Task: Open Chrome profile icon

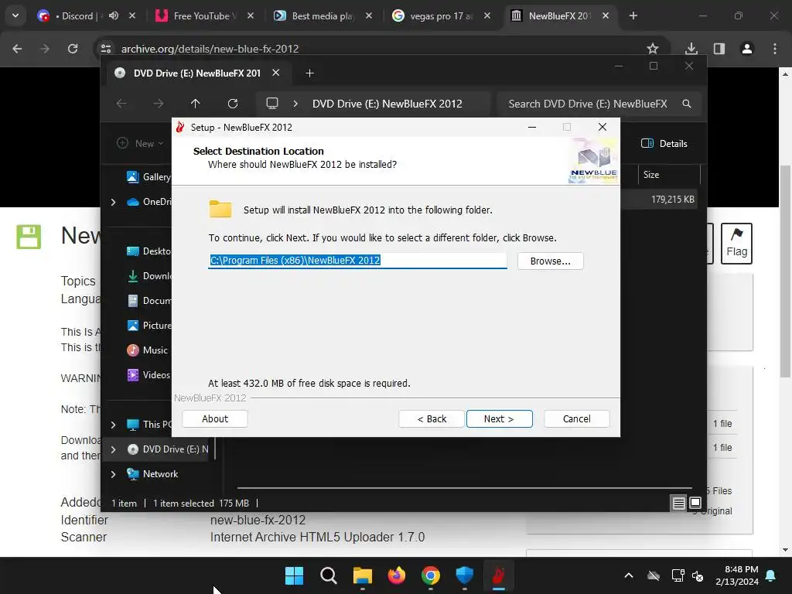Action: pos(746,49)
